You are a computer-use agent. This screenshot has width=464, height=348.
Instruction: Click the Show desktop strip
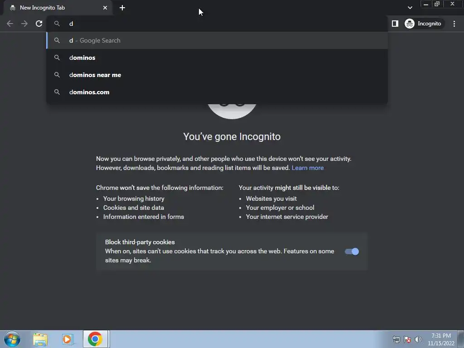point(461,339)
